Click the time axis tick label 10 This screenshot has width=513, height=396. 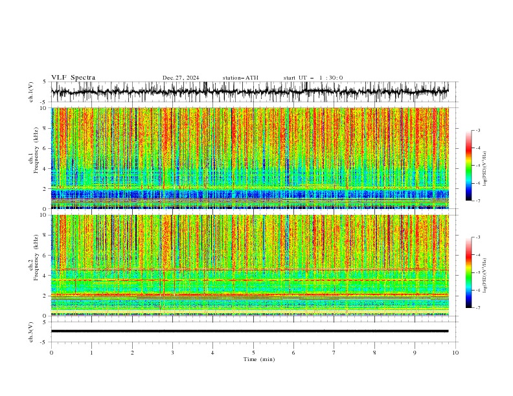(455, 353)
